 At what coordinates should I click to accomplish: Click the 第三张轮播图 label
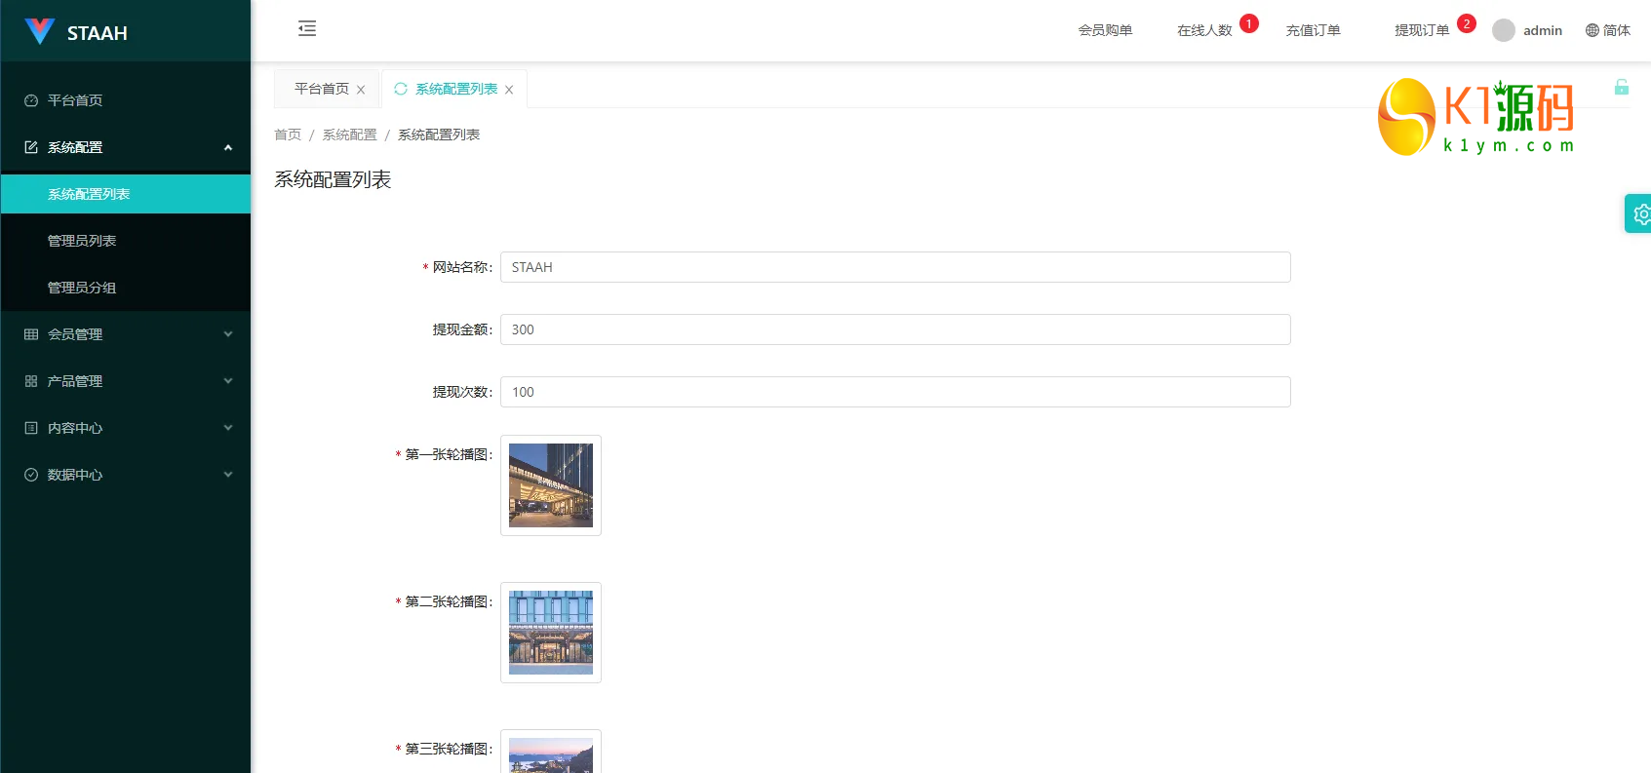pos(449,749)
